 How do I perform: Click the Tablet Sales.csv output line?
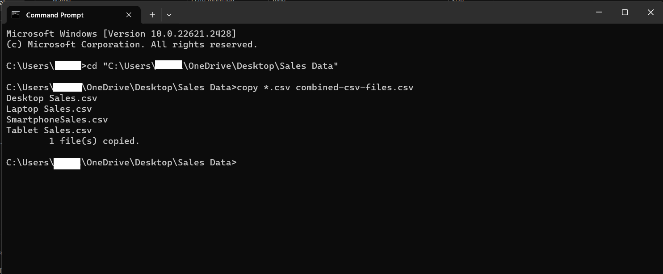[x=49, y=130]
